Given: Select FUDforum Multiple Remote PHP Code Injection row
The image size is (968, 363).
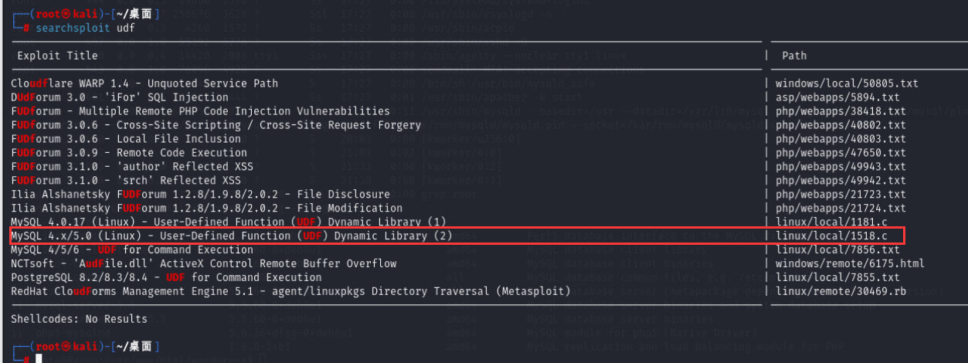Looking at the screenshot, I should [x=200, y=111].
